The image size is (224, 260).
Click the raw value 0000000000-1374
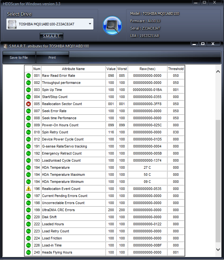click(x=147, y=160)
